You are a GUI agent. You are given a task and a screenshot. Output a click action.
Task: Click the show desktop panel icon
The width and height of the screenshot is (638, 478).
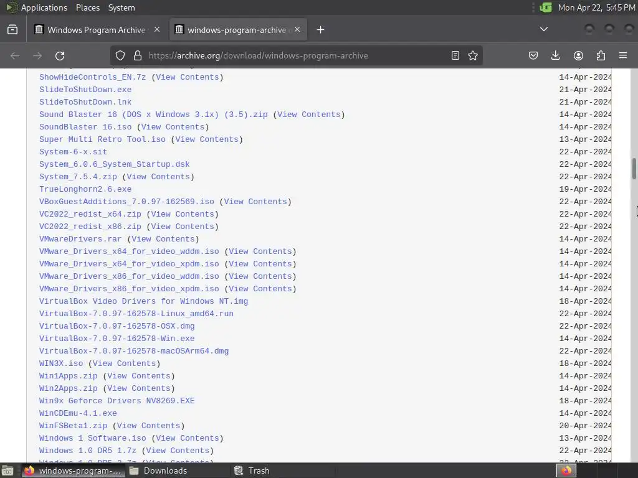pos(7,471)
